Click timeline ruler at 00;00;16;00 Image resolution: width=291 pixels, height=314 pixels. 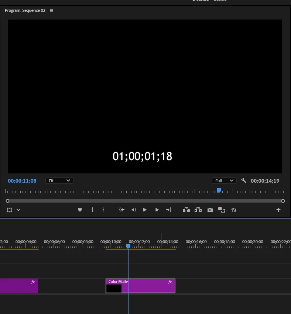(x=196, y=242)
